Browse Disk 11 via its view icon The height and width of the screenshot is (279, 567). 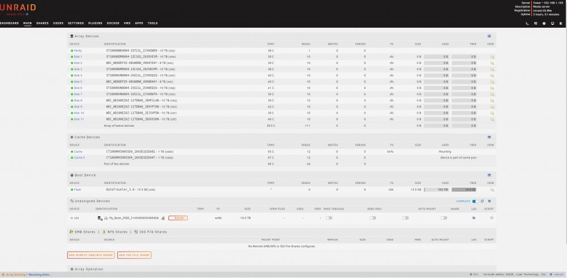click(492, 119)
